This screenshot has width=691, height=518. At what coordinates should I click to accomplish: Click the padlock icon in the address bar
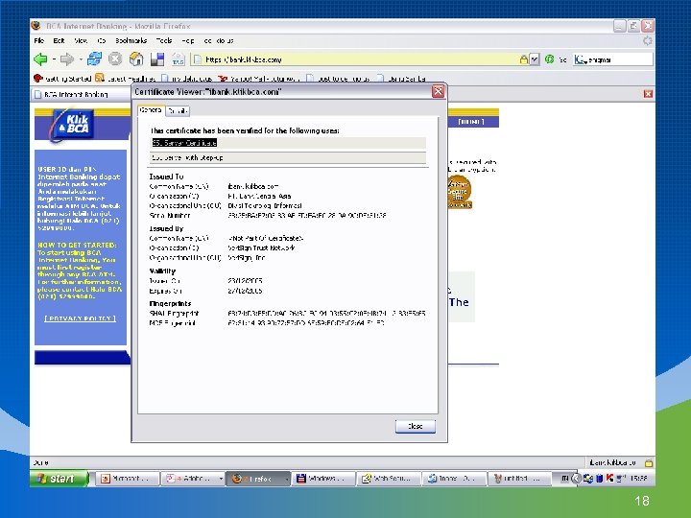(524, 59)
